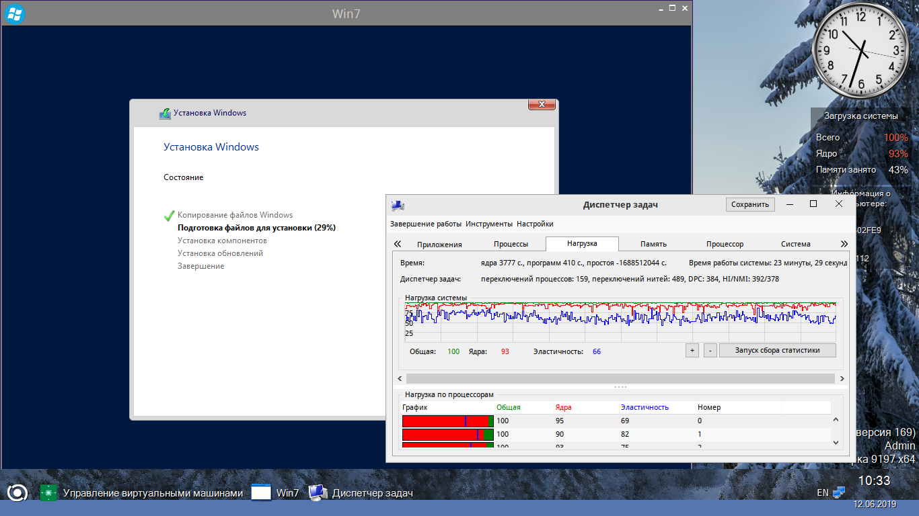Click the graph scrollbar left arrow

click(x=400, y=379)
